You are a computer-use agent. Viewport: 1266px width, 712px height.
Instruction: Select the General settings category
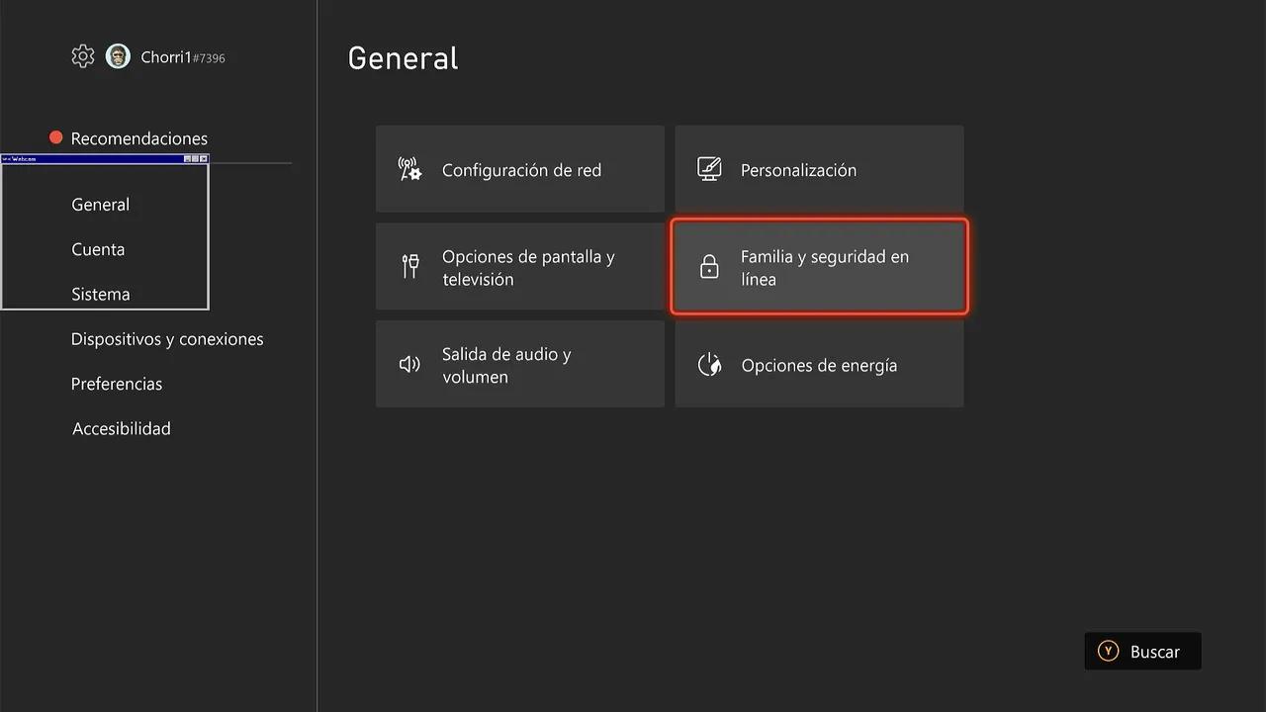(x=101, y=205)
